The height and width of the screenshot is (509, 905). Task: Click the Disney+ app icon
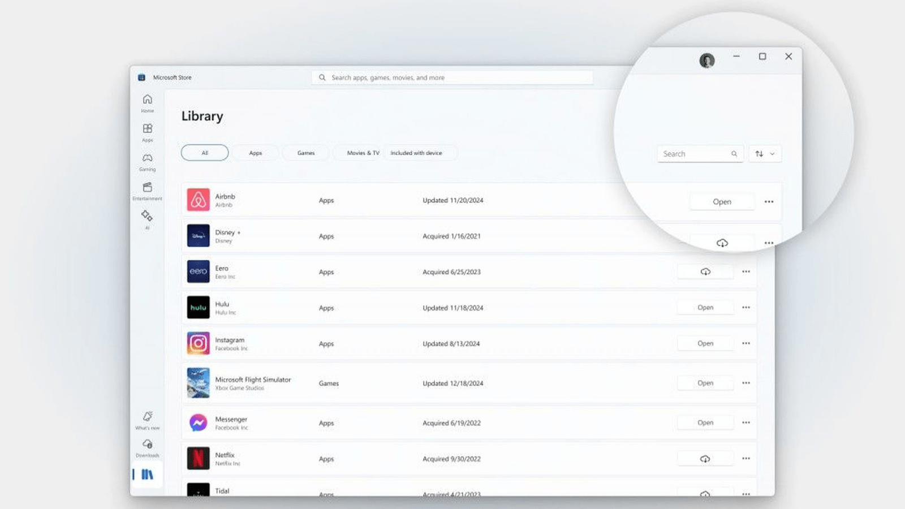(198, 236)
